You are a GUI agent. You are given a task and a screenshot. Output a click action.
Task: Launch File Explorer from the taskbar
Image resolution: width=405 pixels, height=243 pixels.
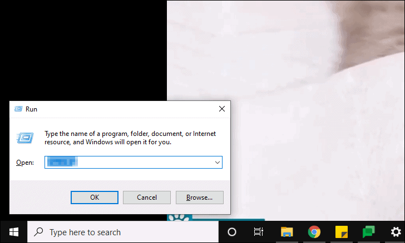click(x=287, y=232)
